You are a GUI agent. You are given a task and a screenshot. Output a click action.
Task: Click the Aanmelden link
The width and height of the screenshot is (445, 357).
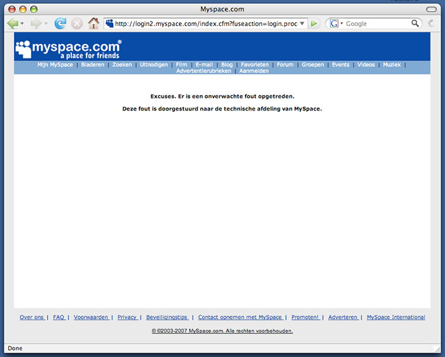pyautogui.click(x=254, y=71)
